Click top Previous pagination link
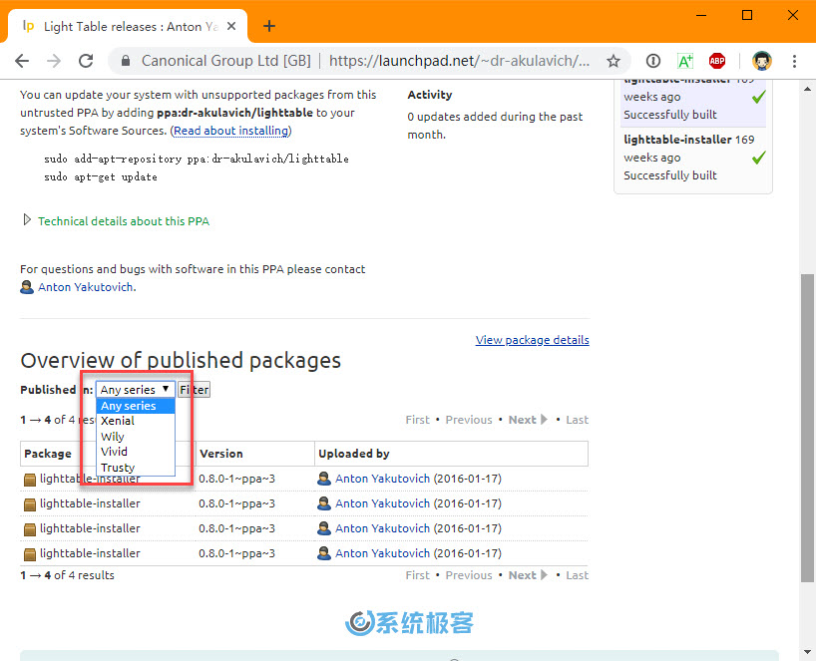The width and height of the screenshot is (816, 661). [x=469, y=420]
